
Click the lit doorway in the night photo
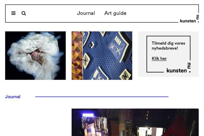click(151, 132)
